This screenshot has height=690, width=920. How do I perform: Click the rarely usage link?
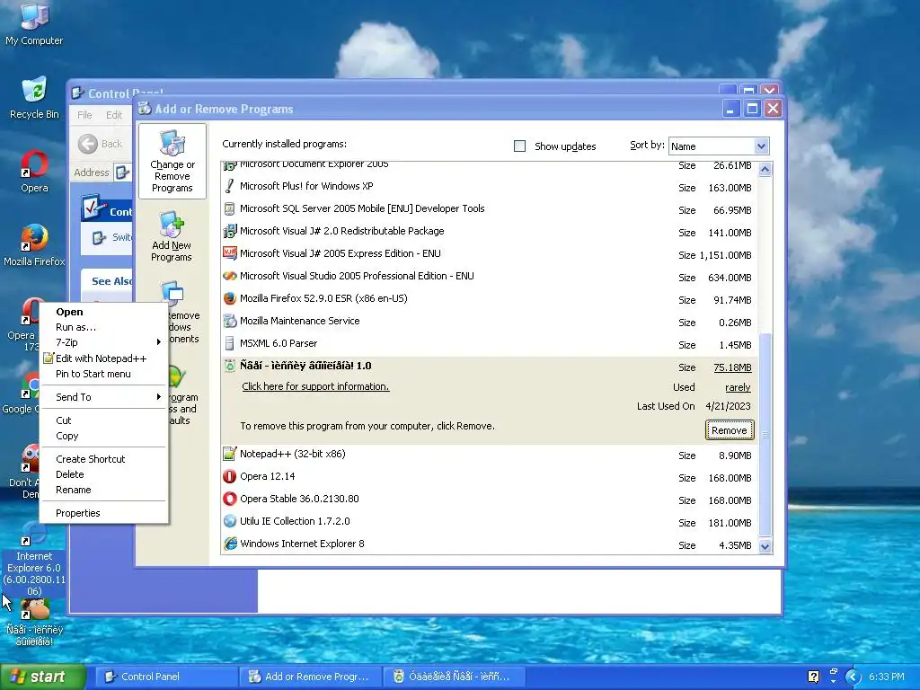pyautogui.click(x=738, y=387)
